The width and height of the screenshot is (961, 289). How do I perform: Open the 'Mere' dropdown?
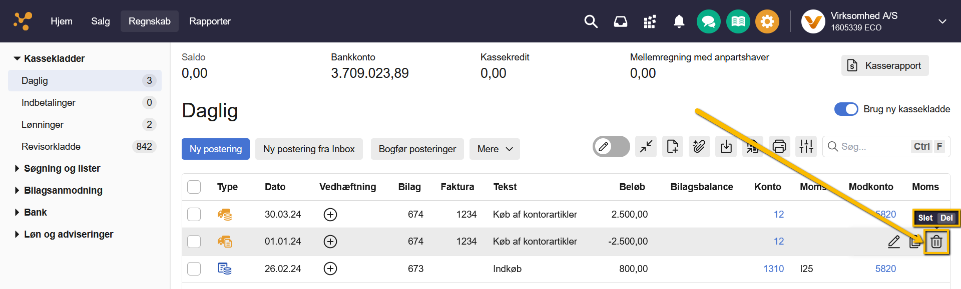tap(495, 149)
